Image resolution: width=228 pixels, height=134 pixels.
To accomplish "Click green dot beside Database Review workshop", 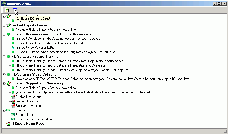I will coord(13,61).
